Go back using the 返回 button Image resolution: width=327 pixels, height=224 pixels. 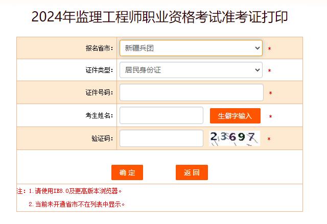192,172
